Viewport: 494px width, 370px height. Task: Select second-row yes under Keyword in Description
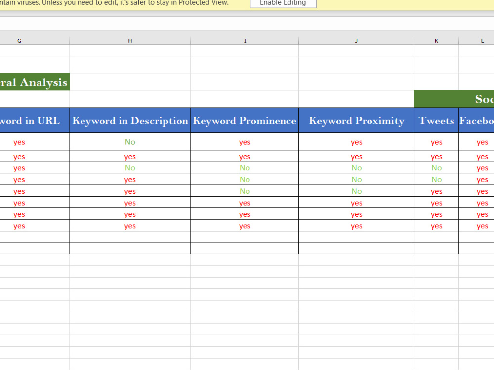point(130,157)
